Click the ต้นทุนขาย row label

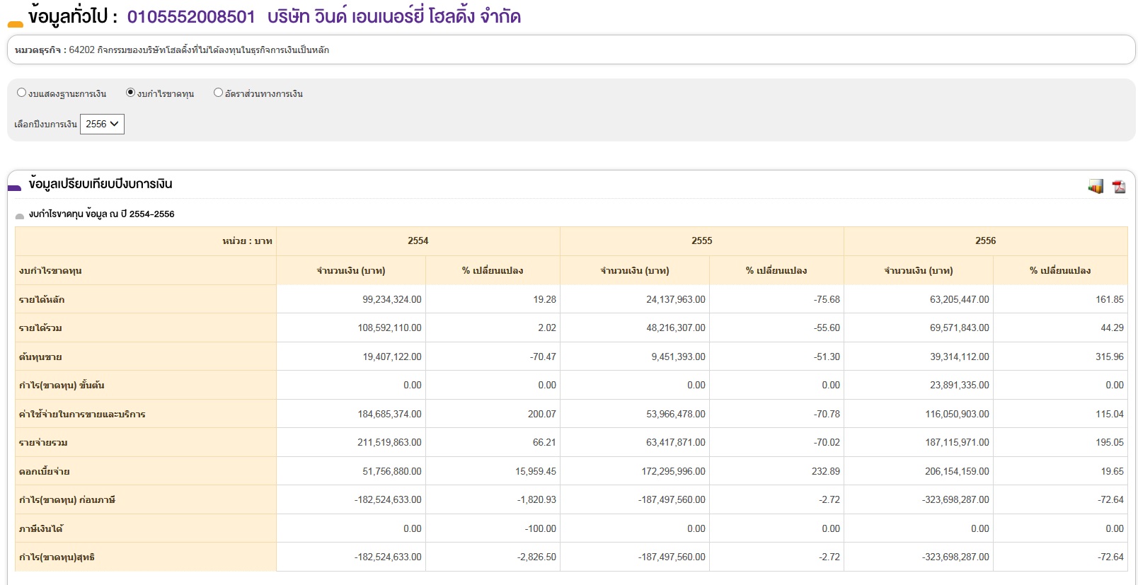pos(40,357)
